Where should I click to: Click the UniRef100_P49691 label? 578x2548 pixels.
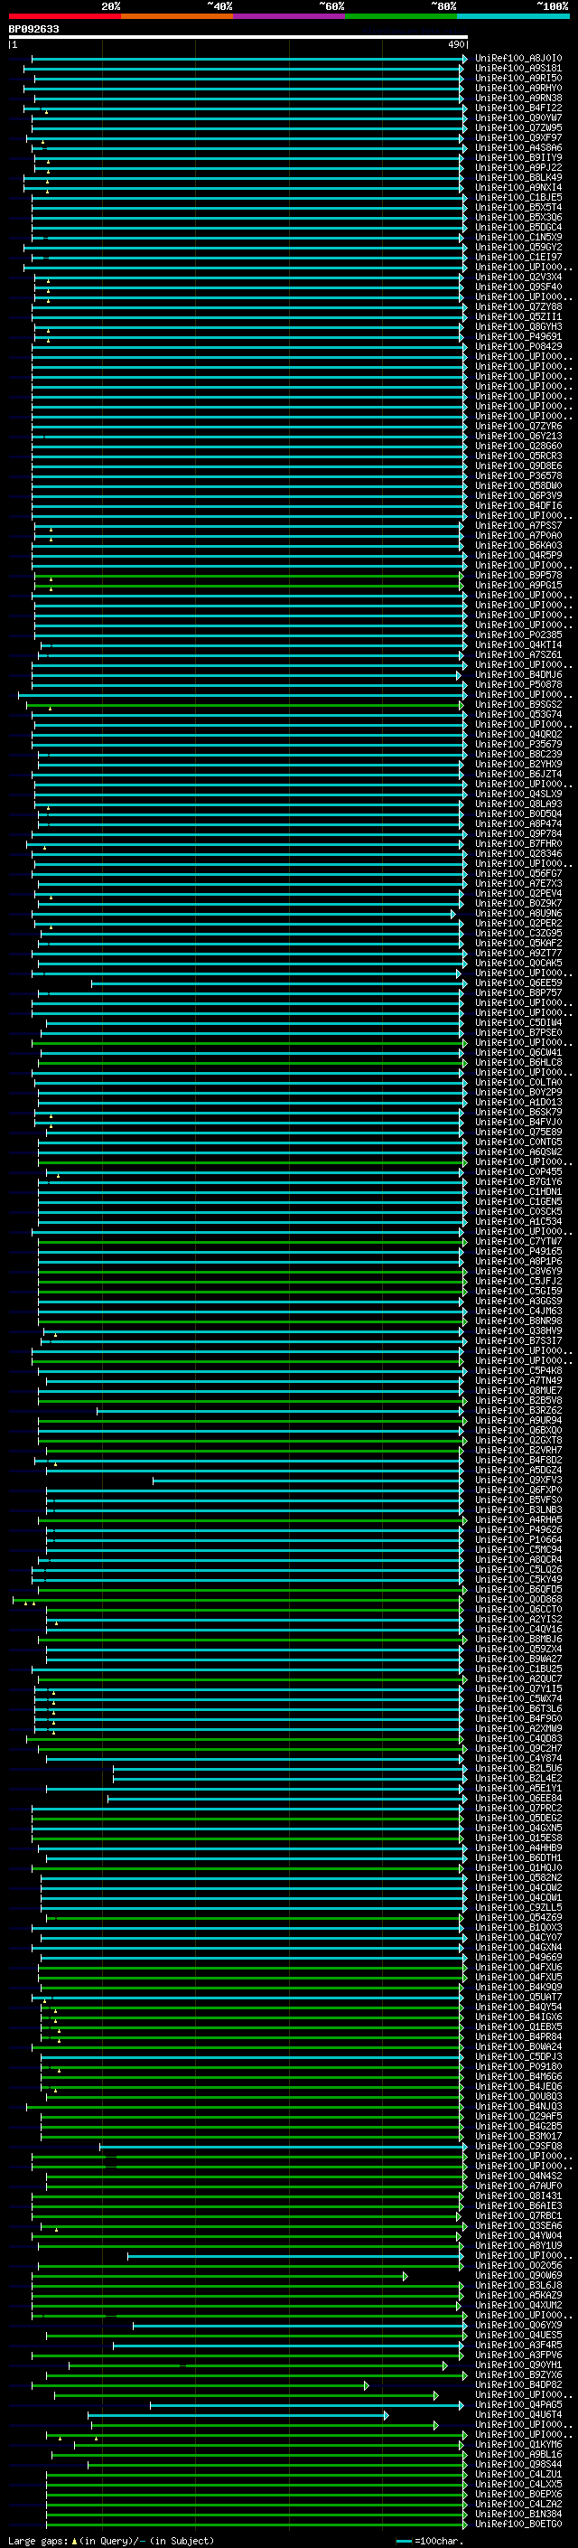(x=518, y=336)
